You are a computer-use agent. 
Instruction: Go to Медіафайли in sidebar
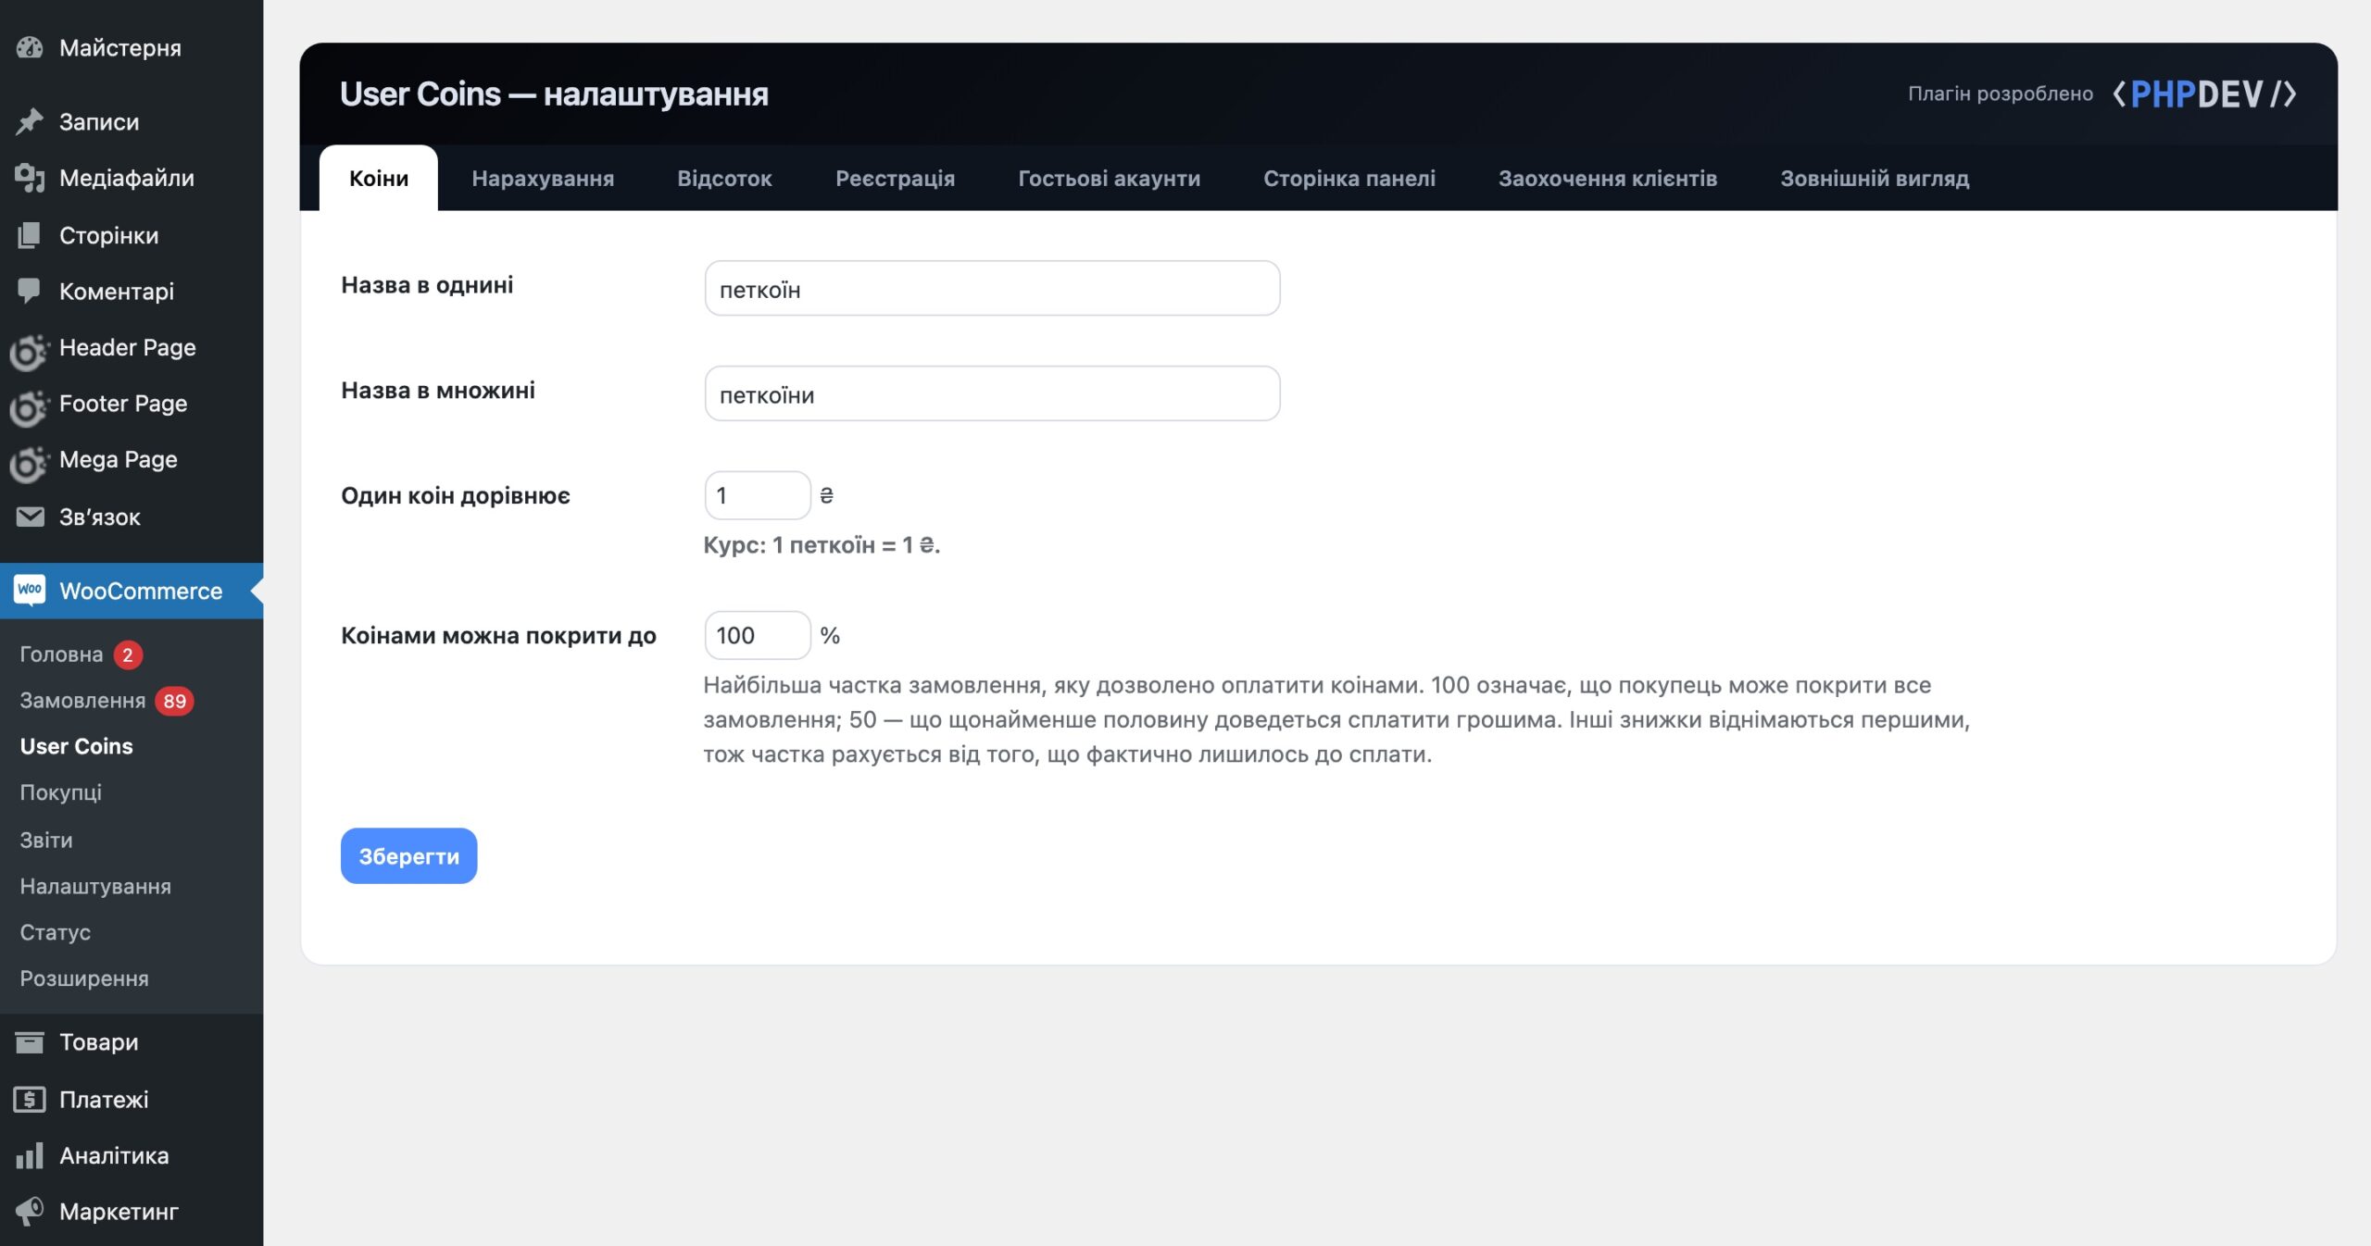(x=127, y=178)
